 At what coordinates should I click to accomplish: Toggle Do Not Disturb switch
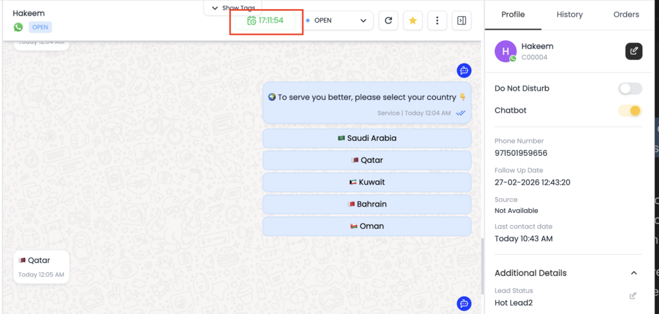pos(630,89)
